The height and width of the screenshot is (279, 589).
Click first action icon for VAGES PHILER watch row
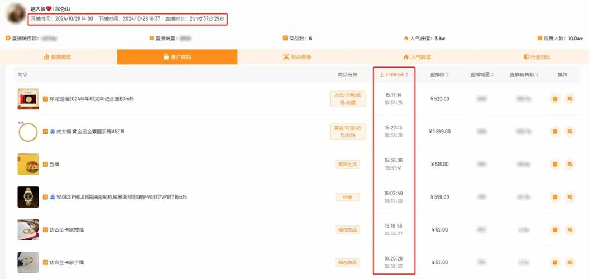(x=555, y=197)
